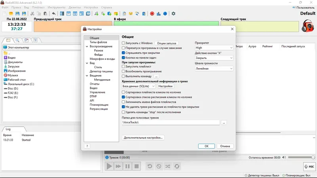
Task: Click the blue globe broadcast toolbar icon
Action: click(x=165, y=13)
